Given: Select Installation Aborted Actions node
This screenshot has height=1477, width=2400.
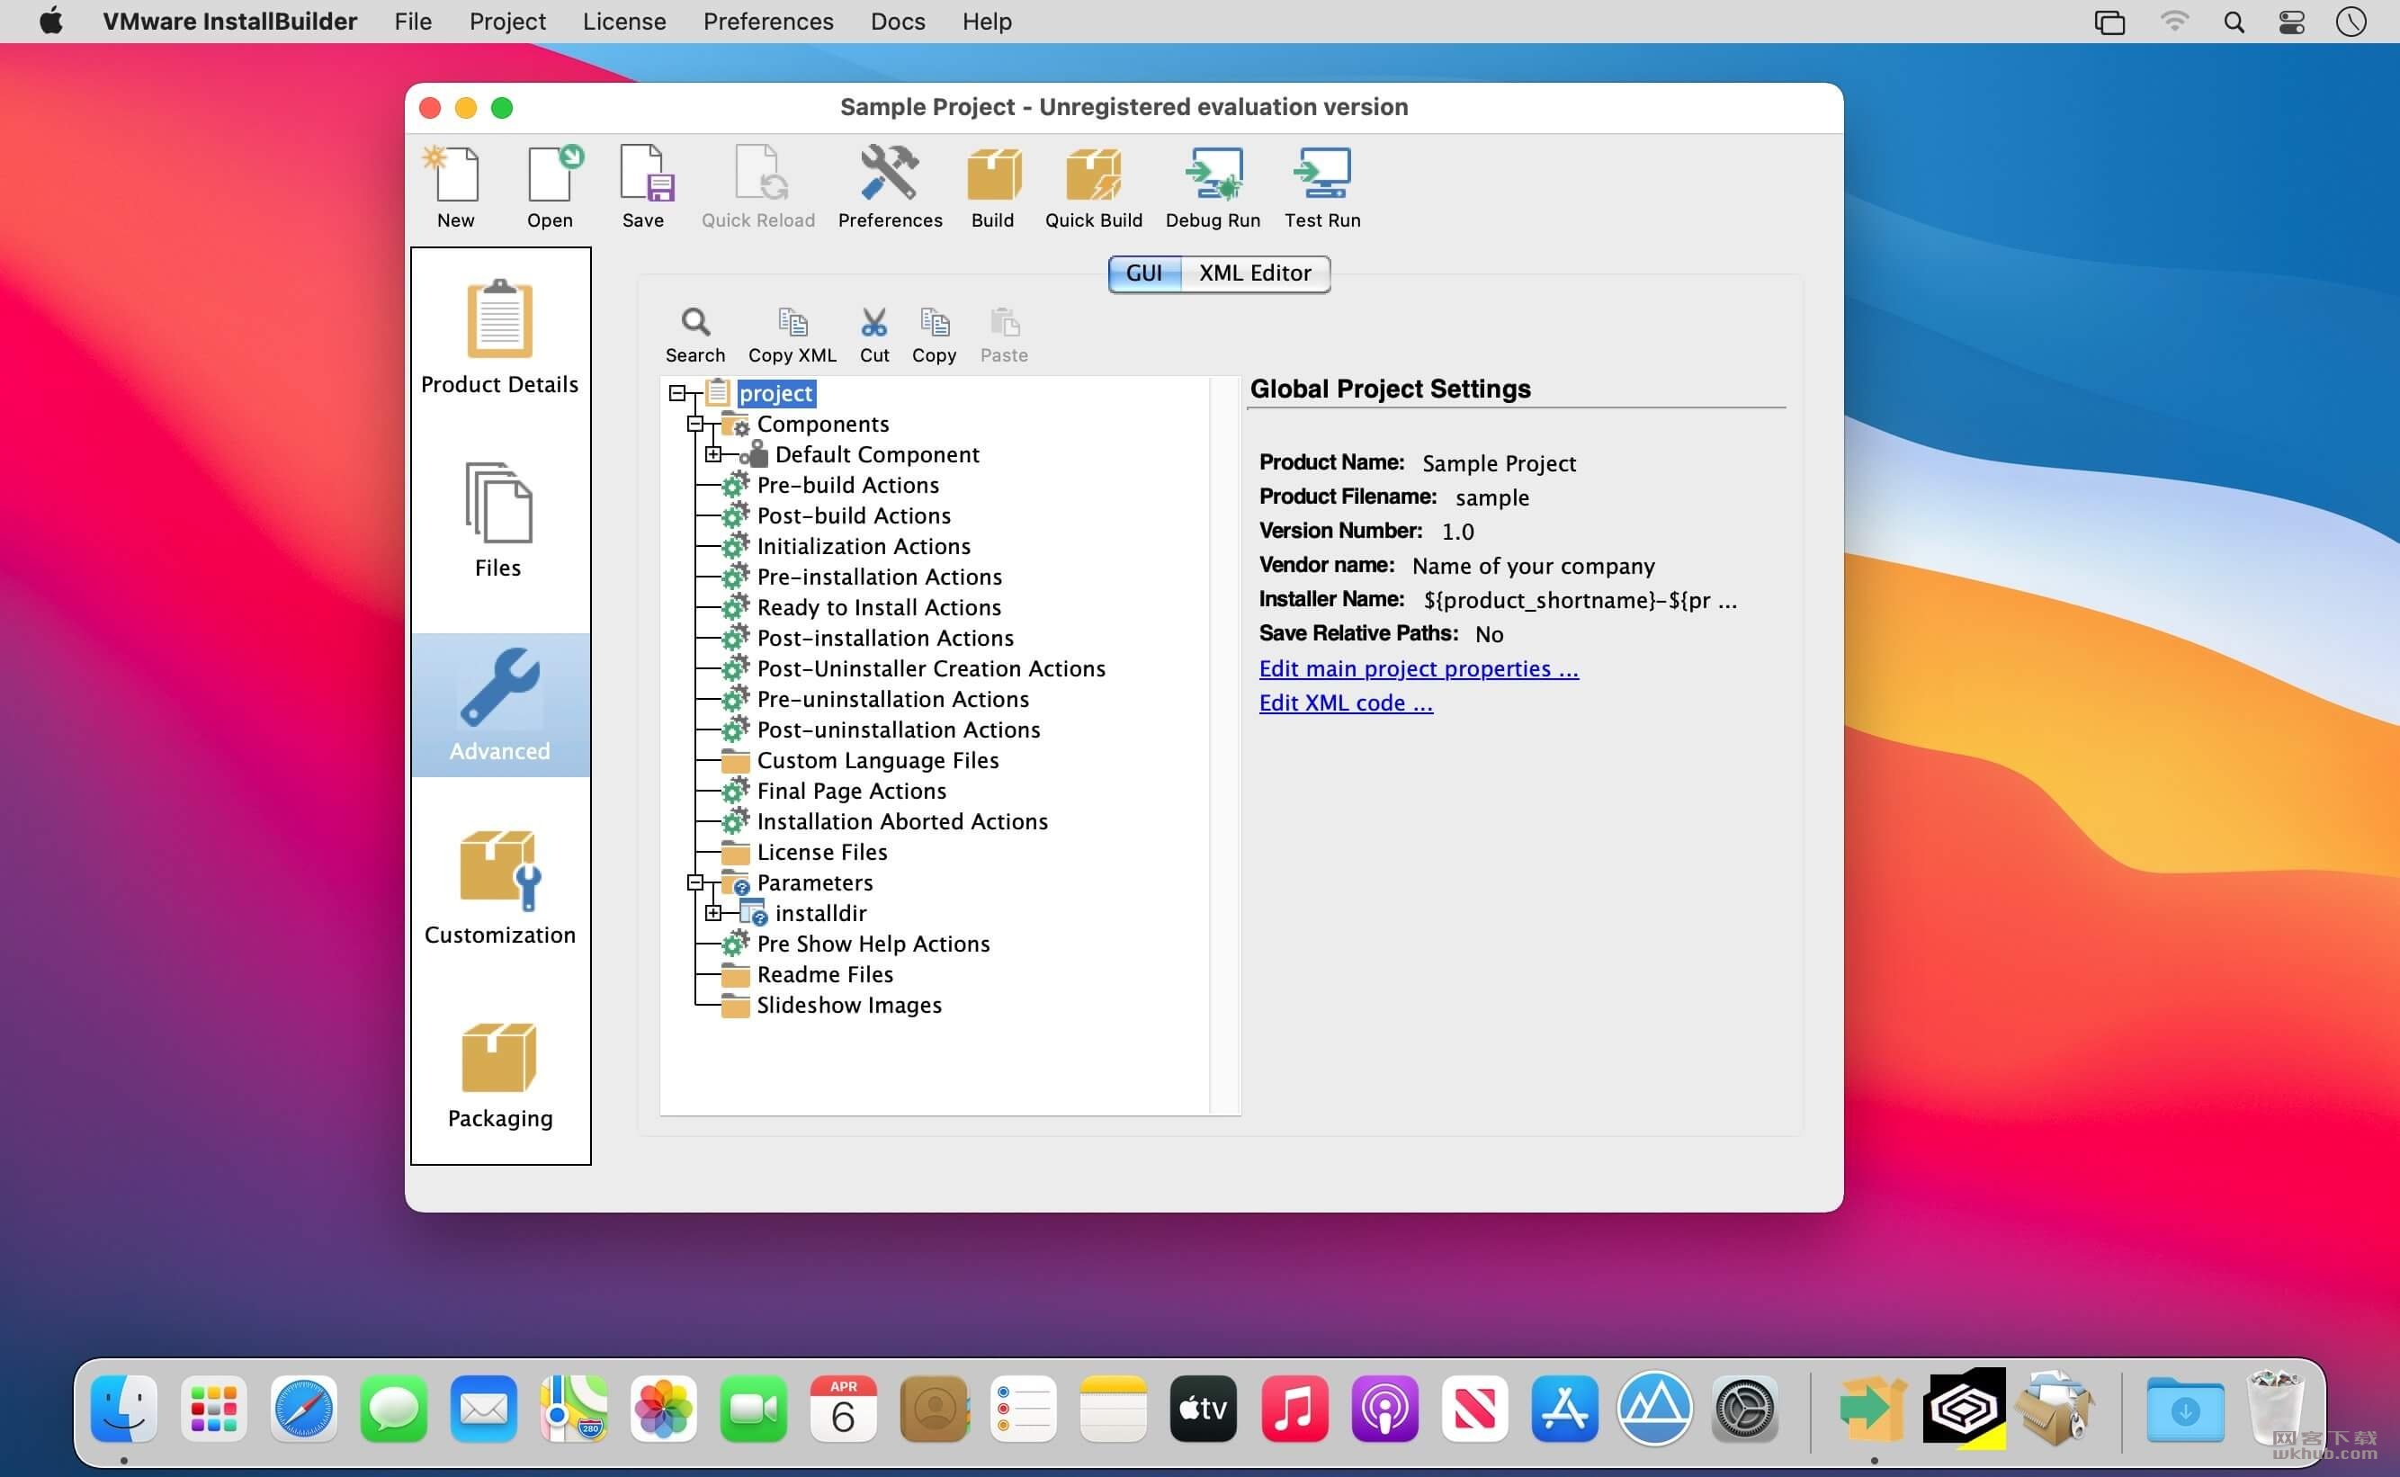Looking at the screenshot, I should (x=901, y=821).
